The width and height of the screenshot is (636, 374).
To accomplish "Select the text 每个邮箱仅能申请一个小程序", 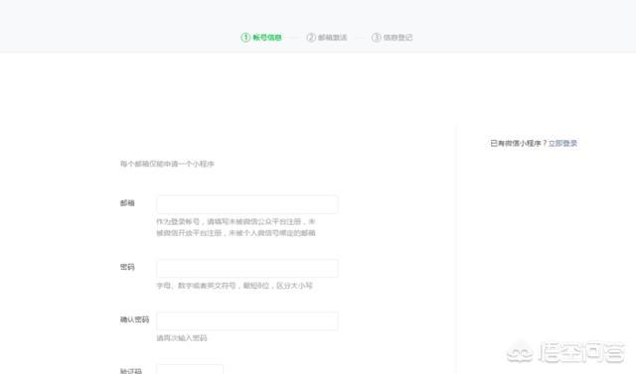I will coord(167,164).
